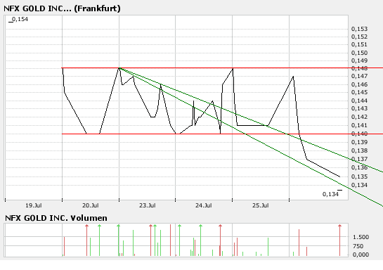Viewport: 383px width, 270px height.
Task: Click the 0,138 price axis label
Action: click(359, 150)
